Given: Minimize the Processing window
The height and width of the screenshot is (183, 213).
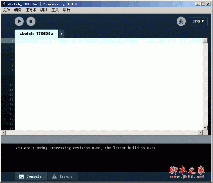Looking at the screenshot, I should [198, 4].
